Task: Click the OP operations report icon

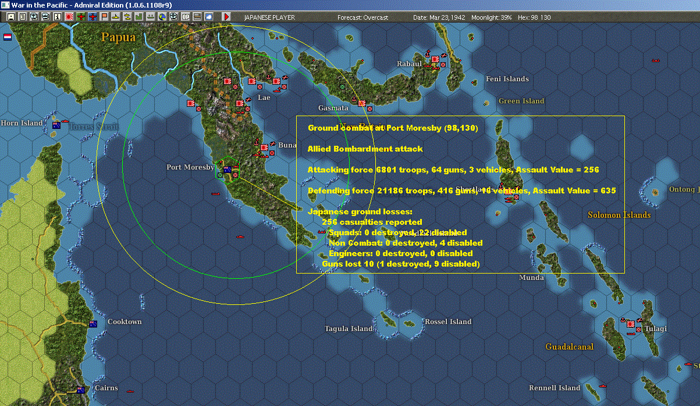Action: tap(185, 17)
